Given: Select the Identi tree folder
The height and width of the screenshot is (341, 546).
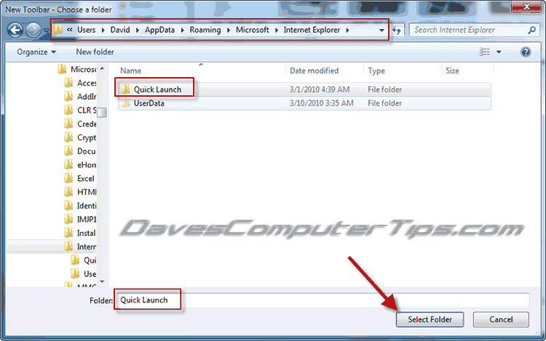Looking at the screenshot, I should (x=81, y=206).
